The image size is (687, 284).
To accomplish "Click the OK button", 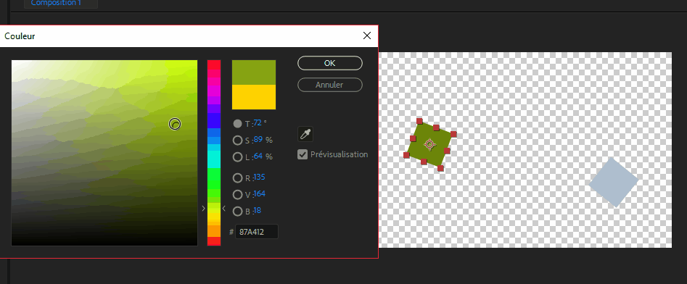I will (x=330, y=63).
